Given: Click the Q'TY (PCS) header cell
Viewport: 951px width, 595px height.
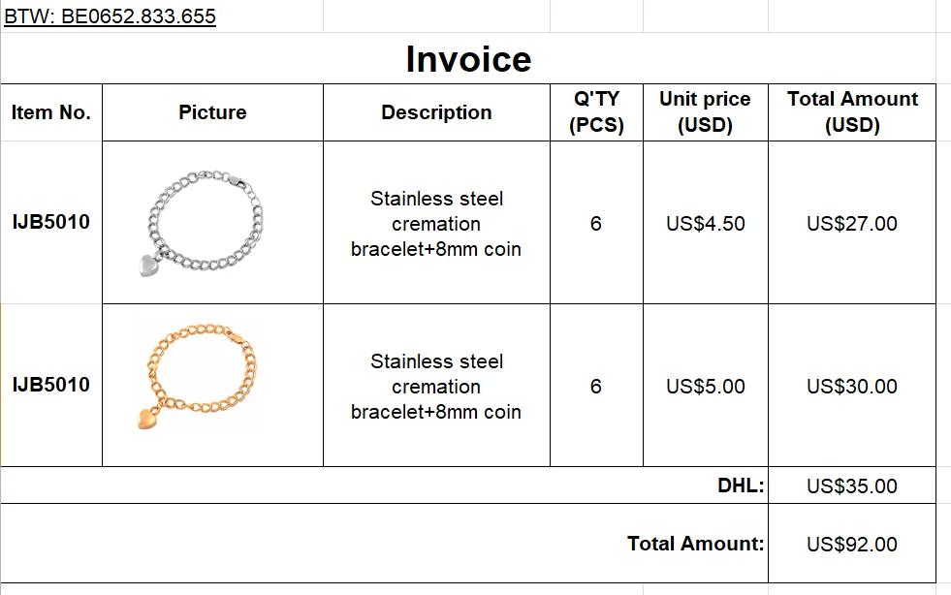Looking at the screenshot, I should point(597,112).
